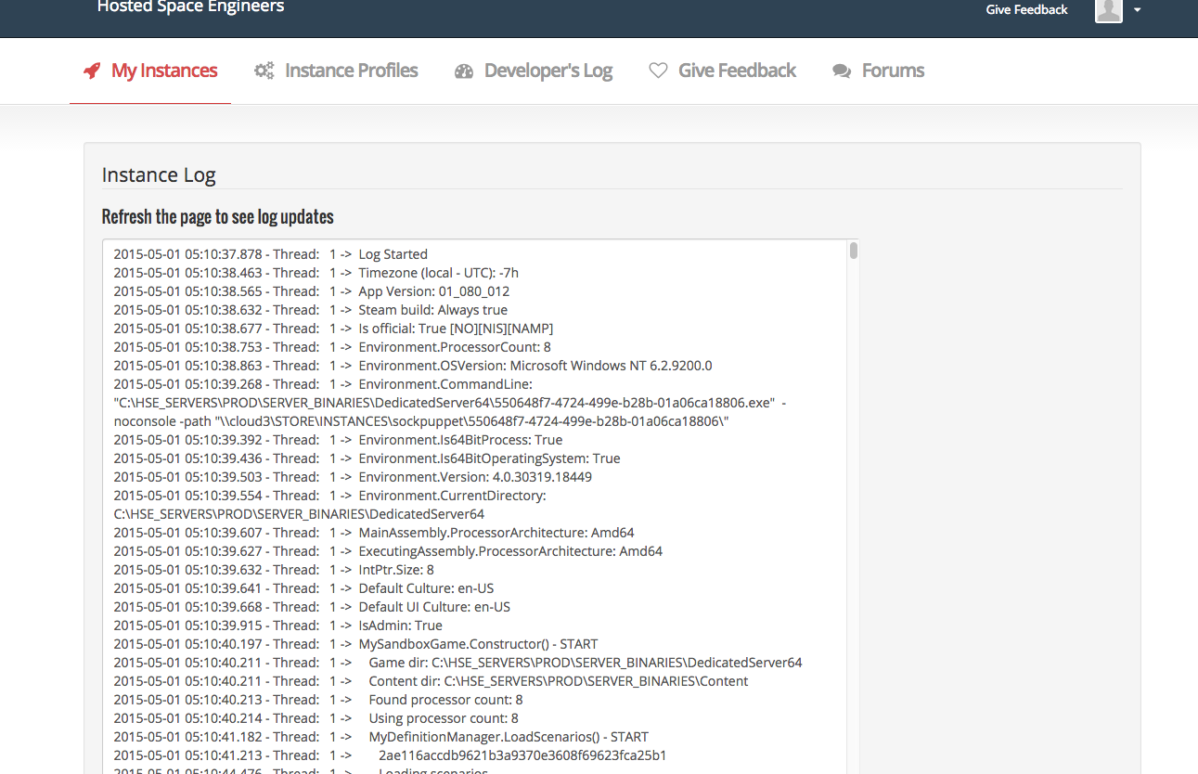Select the 'Environment.Is64BitOperatingSystem: True' line
Viewport: 1198px width, 774px height.
click(367, 458)
